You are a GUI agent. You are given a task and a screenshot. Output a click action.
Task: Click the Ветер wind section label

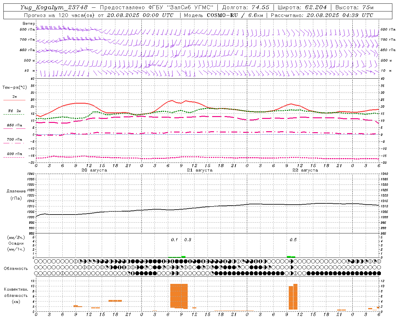pyautogui.click(x=29, y=24)
